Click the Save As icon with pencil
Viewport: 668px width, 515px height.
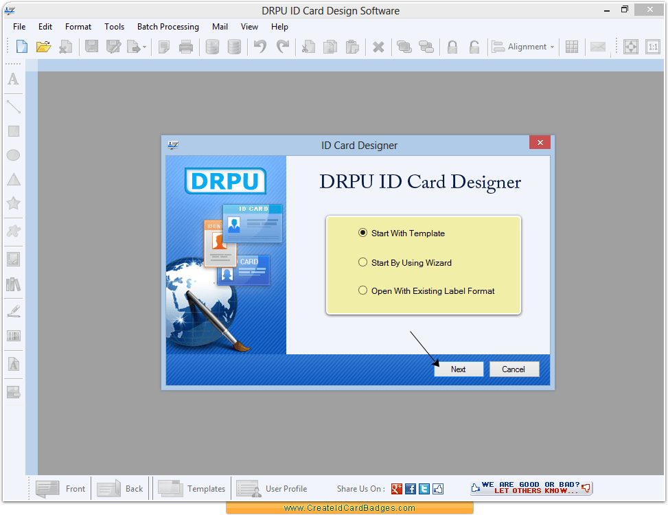113,47
